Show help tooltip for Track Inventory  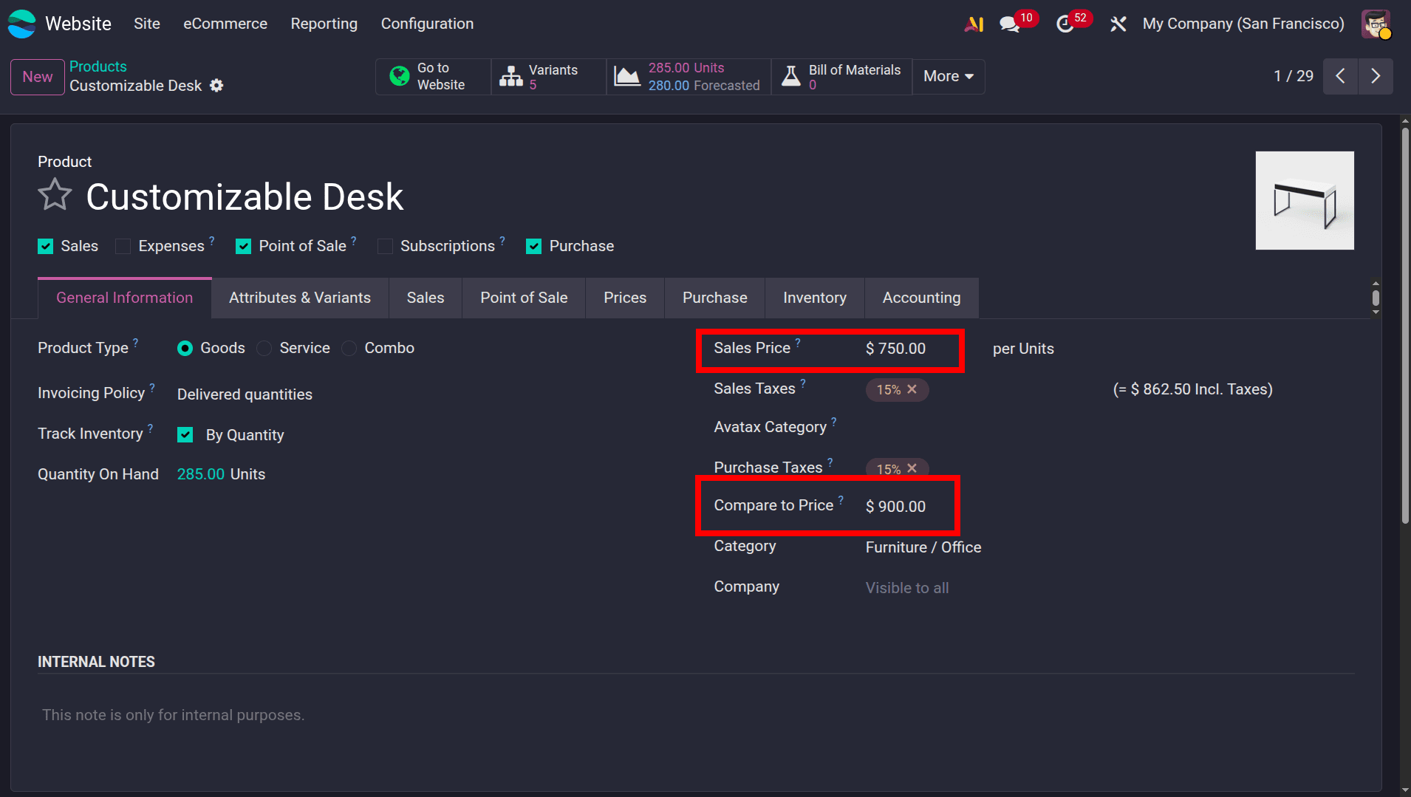[150, 428]
